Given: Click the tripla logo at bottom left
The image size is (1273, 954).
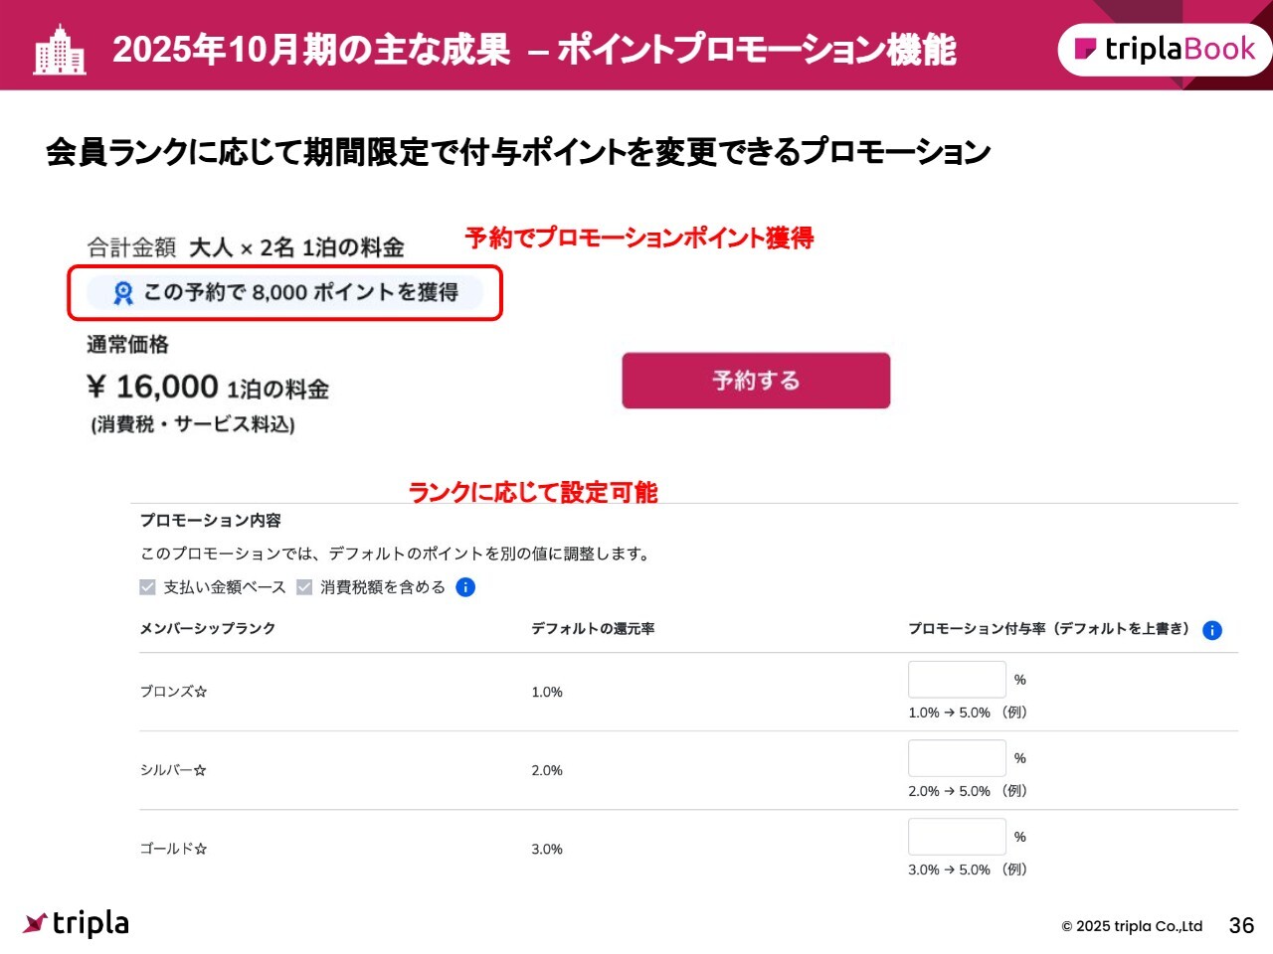Looking at the screenshot, I should click(77, 923).
